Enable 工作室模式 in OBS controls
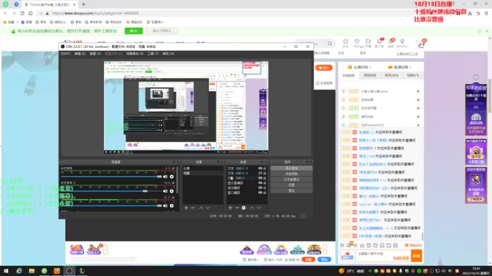This screenshot has width=492, height=276. click(x=292, y=180)
